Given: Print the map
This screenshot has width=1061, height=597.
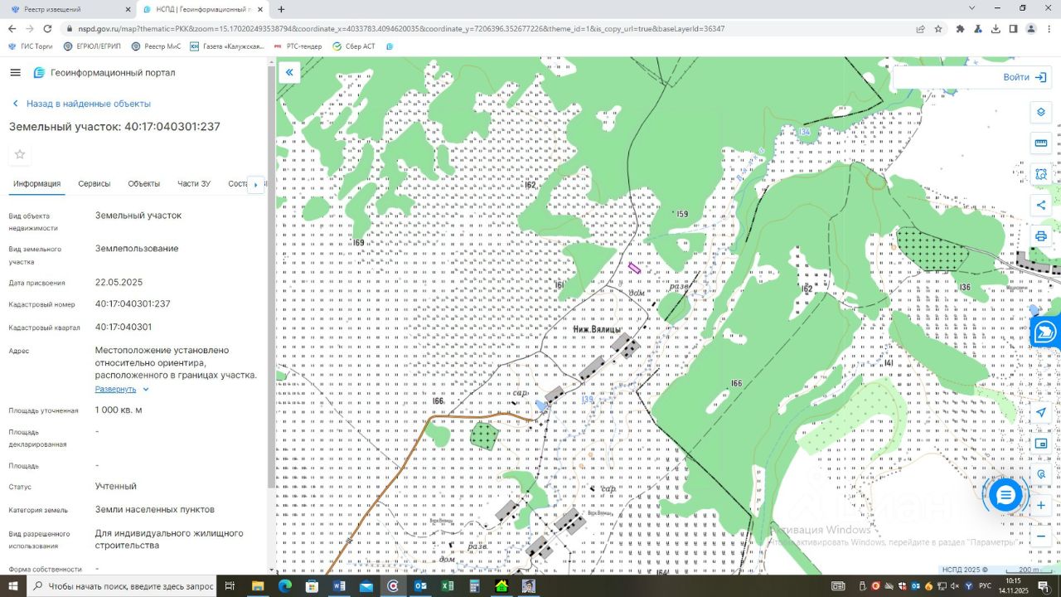Looking at the screenshot, I should tap(1041, 235).
